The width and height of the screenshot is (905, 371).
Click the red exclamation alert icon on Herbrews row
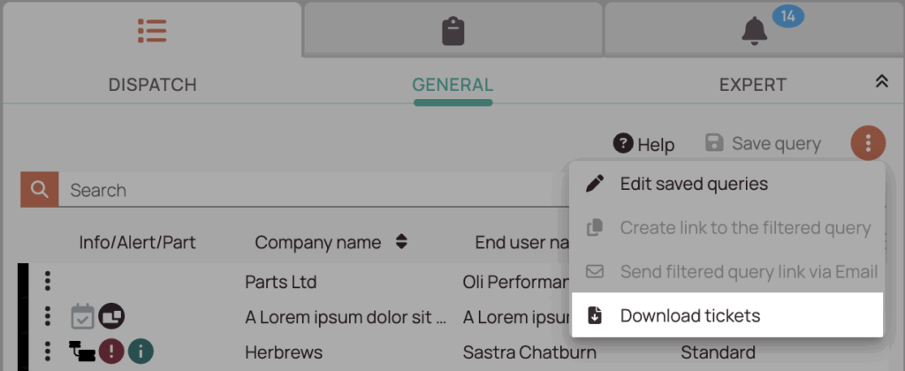click(x=110, y=352)
